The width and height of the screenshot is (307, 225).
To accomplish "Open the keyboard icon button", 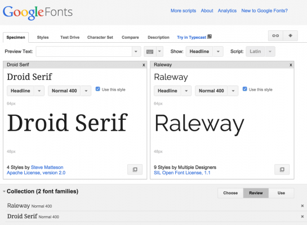I will [x=150, y=52].
